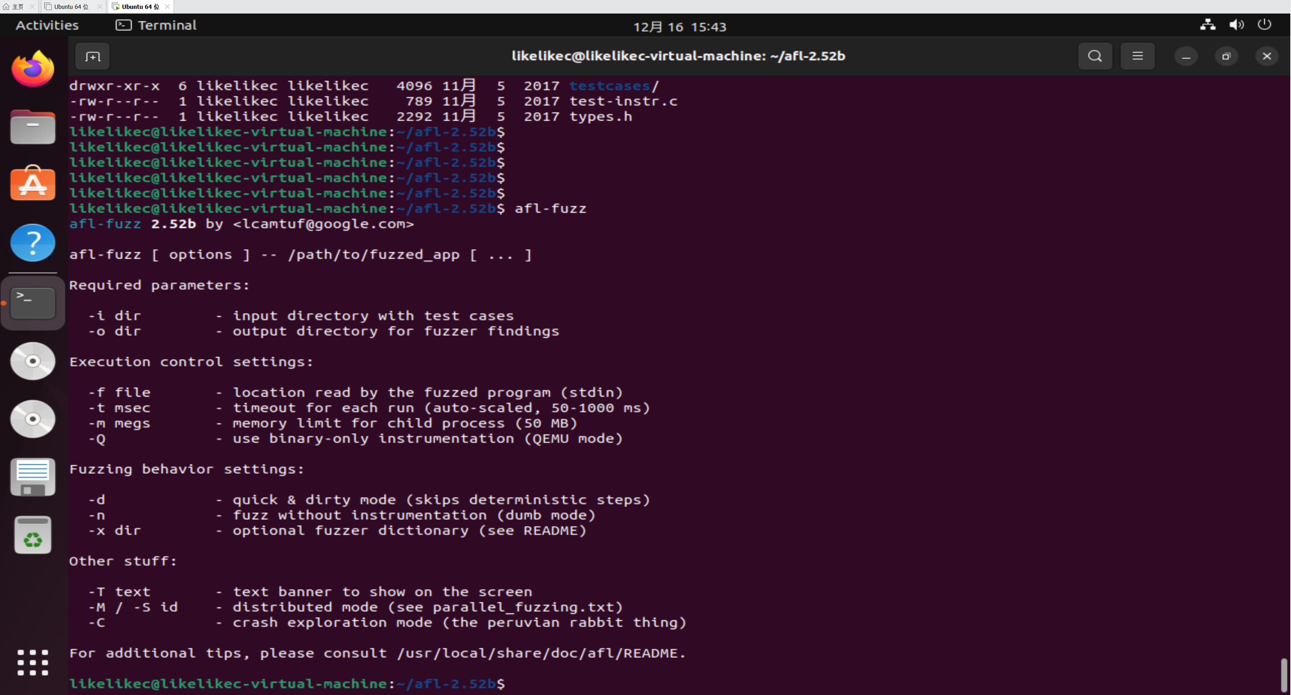This screenshot has height=695, width=1291.
Task: Click the /usr/local/share/doc/afl/README path
Action: pos(537,653)
